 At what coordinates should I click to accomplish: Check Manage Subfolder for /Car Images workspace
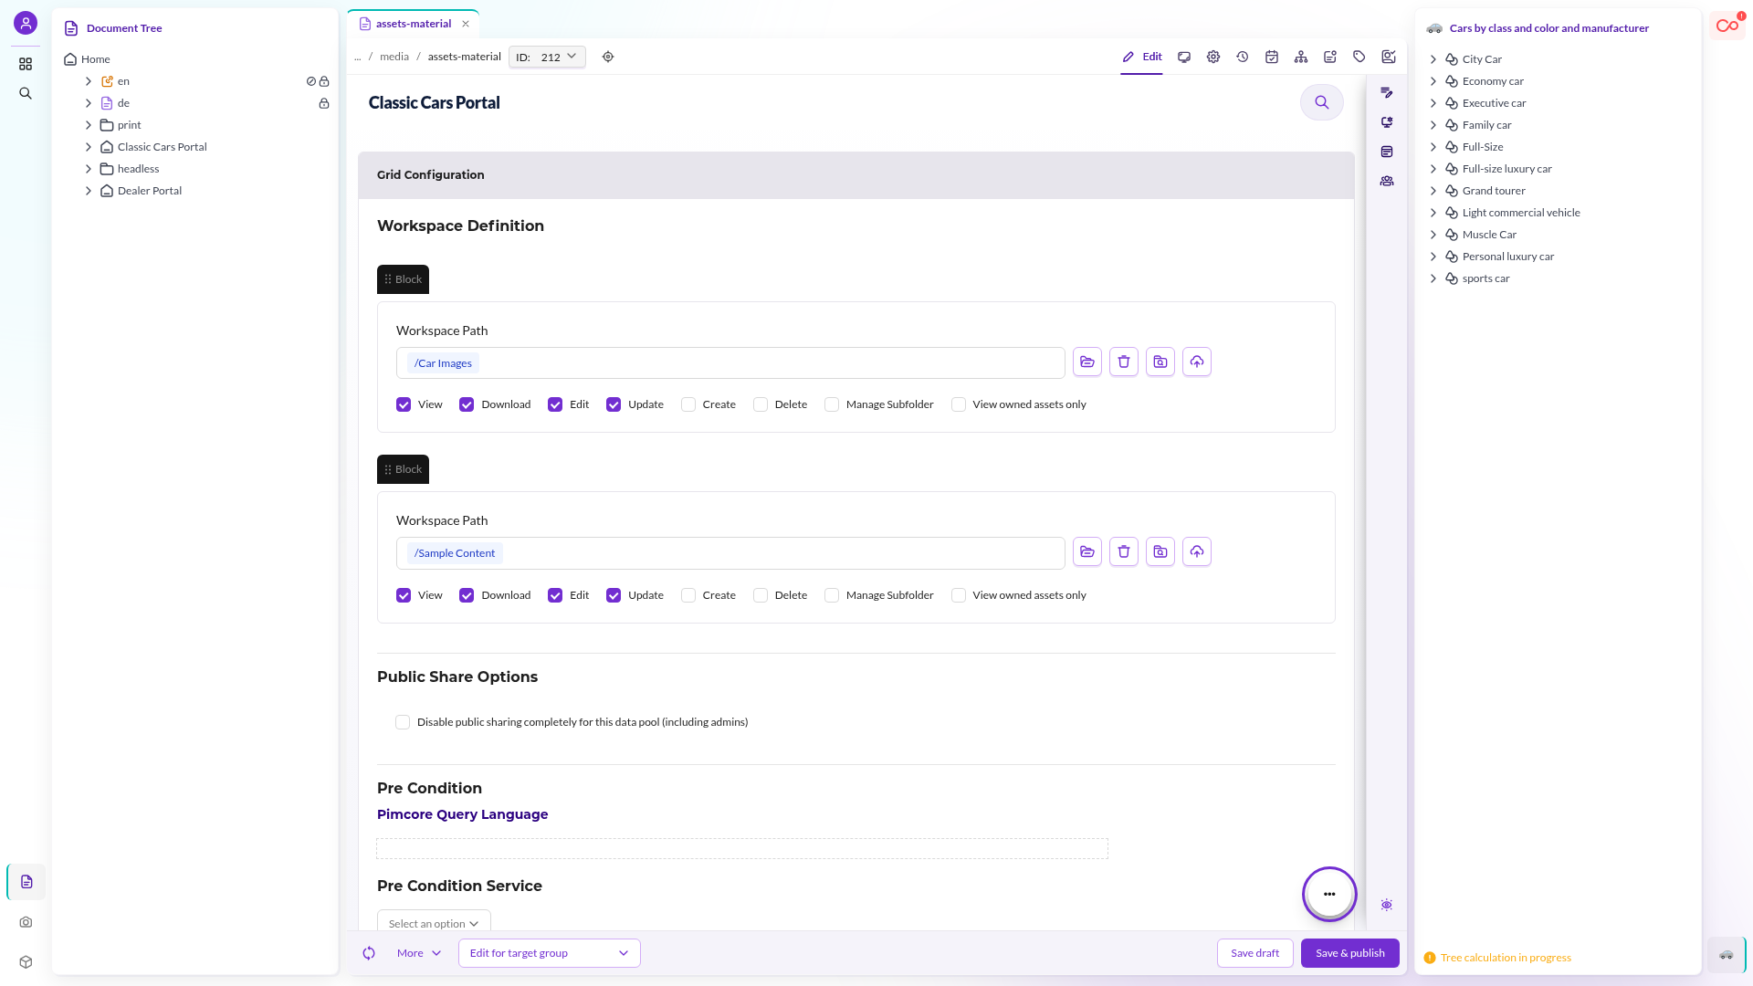point(832,404)
